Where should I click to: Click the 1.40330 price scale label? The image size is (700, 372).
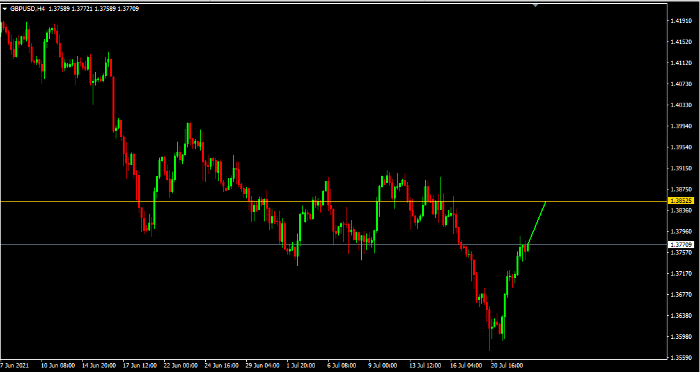pos(681,105)
